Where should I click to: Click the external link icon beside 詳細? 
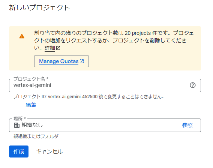58,48
